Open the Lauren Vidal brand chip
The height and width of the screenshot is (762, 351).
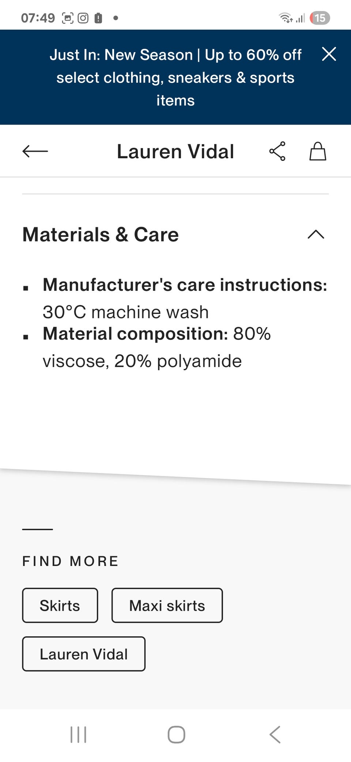pos(84,654)
